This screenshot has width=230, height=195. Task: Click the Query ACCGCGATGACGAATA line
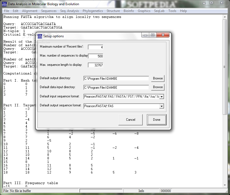point(30,24)
